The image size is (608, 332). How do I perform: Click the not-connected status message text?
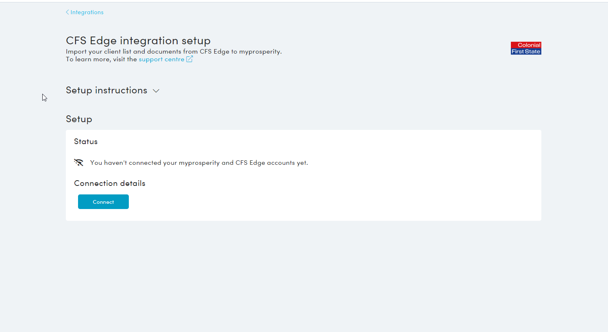click(x=199, y=163)
